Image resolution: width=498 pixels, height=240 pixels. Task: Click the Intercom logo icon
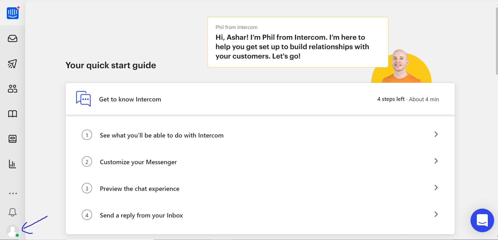pyautogui.click(x=13, y=13)
